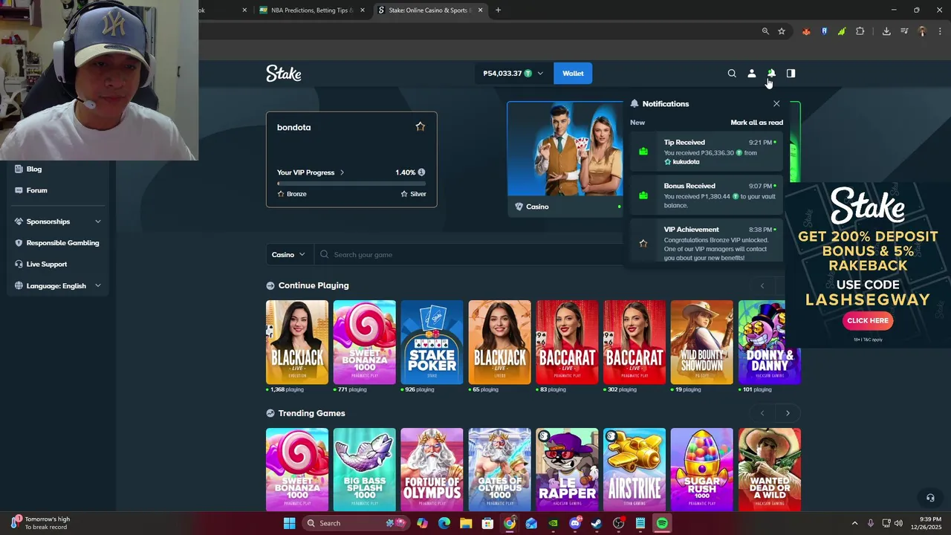Click the Stake logo
The image size is (951, 535).
[284, 73]
